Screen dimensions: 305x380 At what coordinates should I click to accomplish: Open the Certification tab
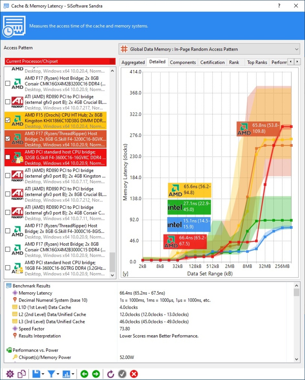click(x=212, y=62)
